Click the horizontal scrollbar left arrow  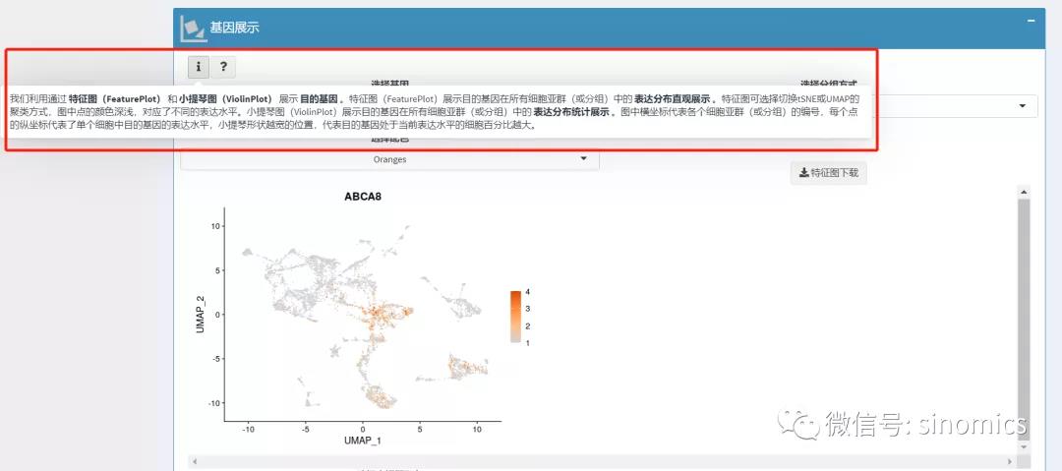pyautogui.click(x=195, y=460)
